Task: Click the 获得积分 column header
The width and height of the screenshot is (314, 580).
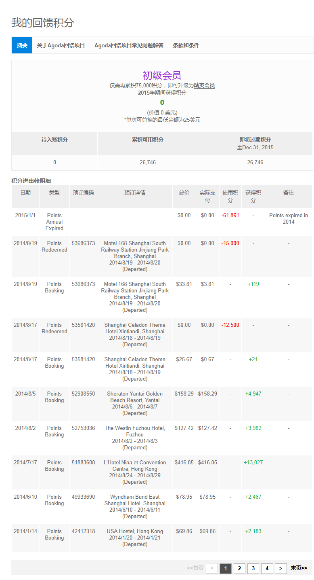Action: (253, 196)
